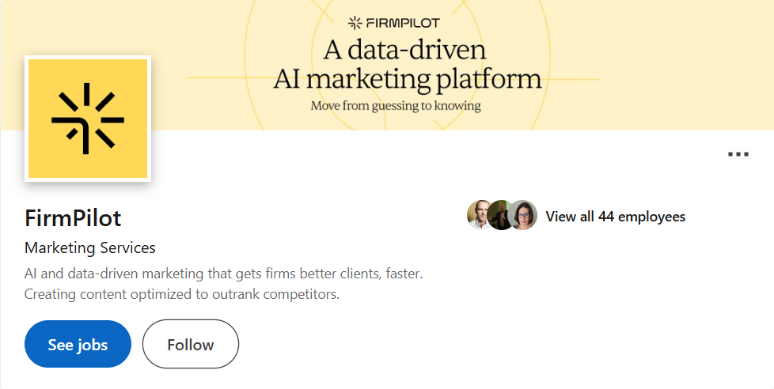Click the "AI marketing platform" banner headline line
Image resolution: width=774 pixels, height=389 pixels.
(407, 79)
